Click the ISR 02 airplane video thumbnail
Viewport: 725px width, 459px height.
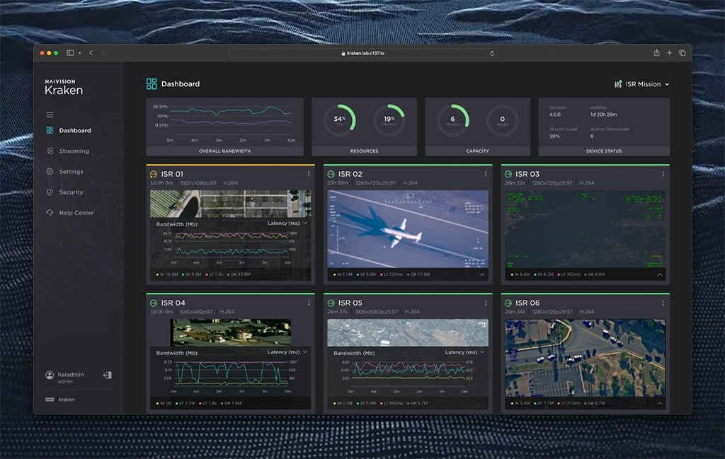point(407,228)
